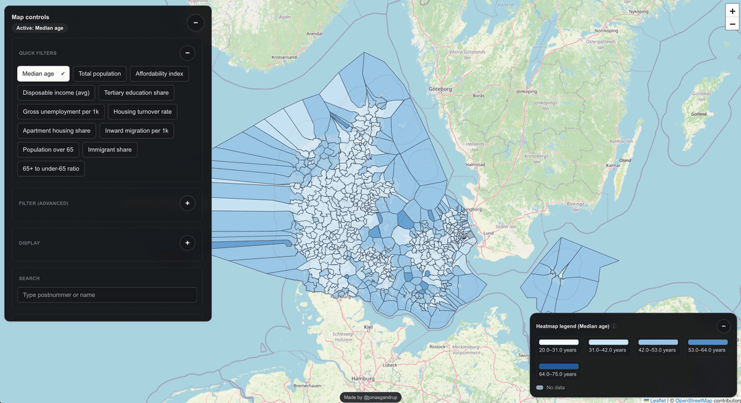Screen dimensions: 741x403
Task: Select the Housing turnover rate metric
Action: pyautogui.click(x=142, y=111)
